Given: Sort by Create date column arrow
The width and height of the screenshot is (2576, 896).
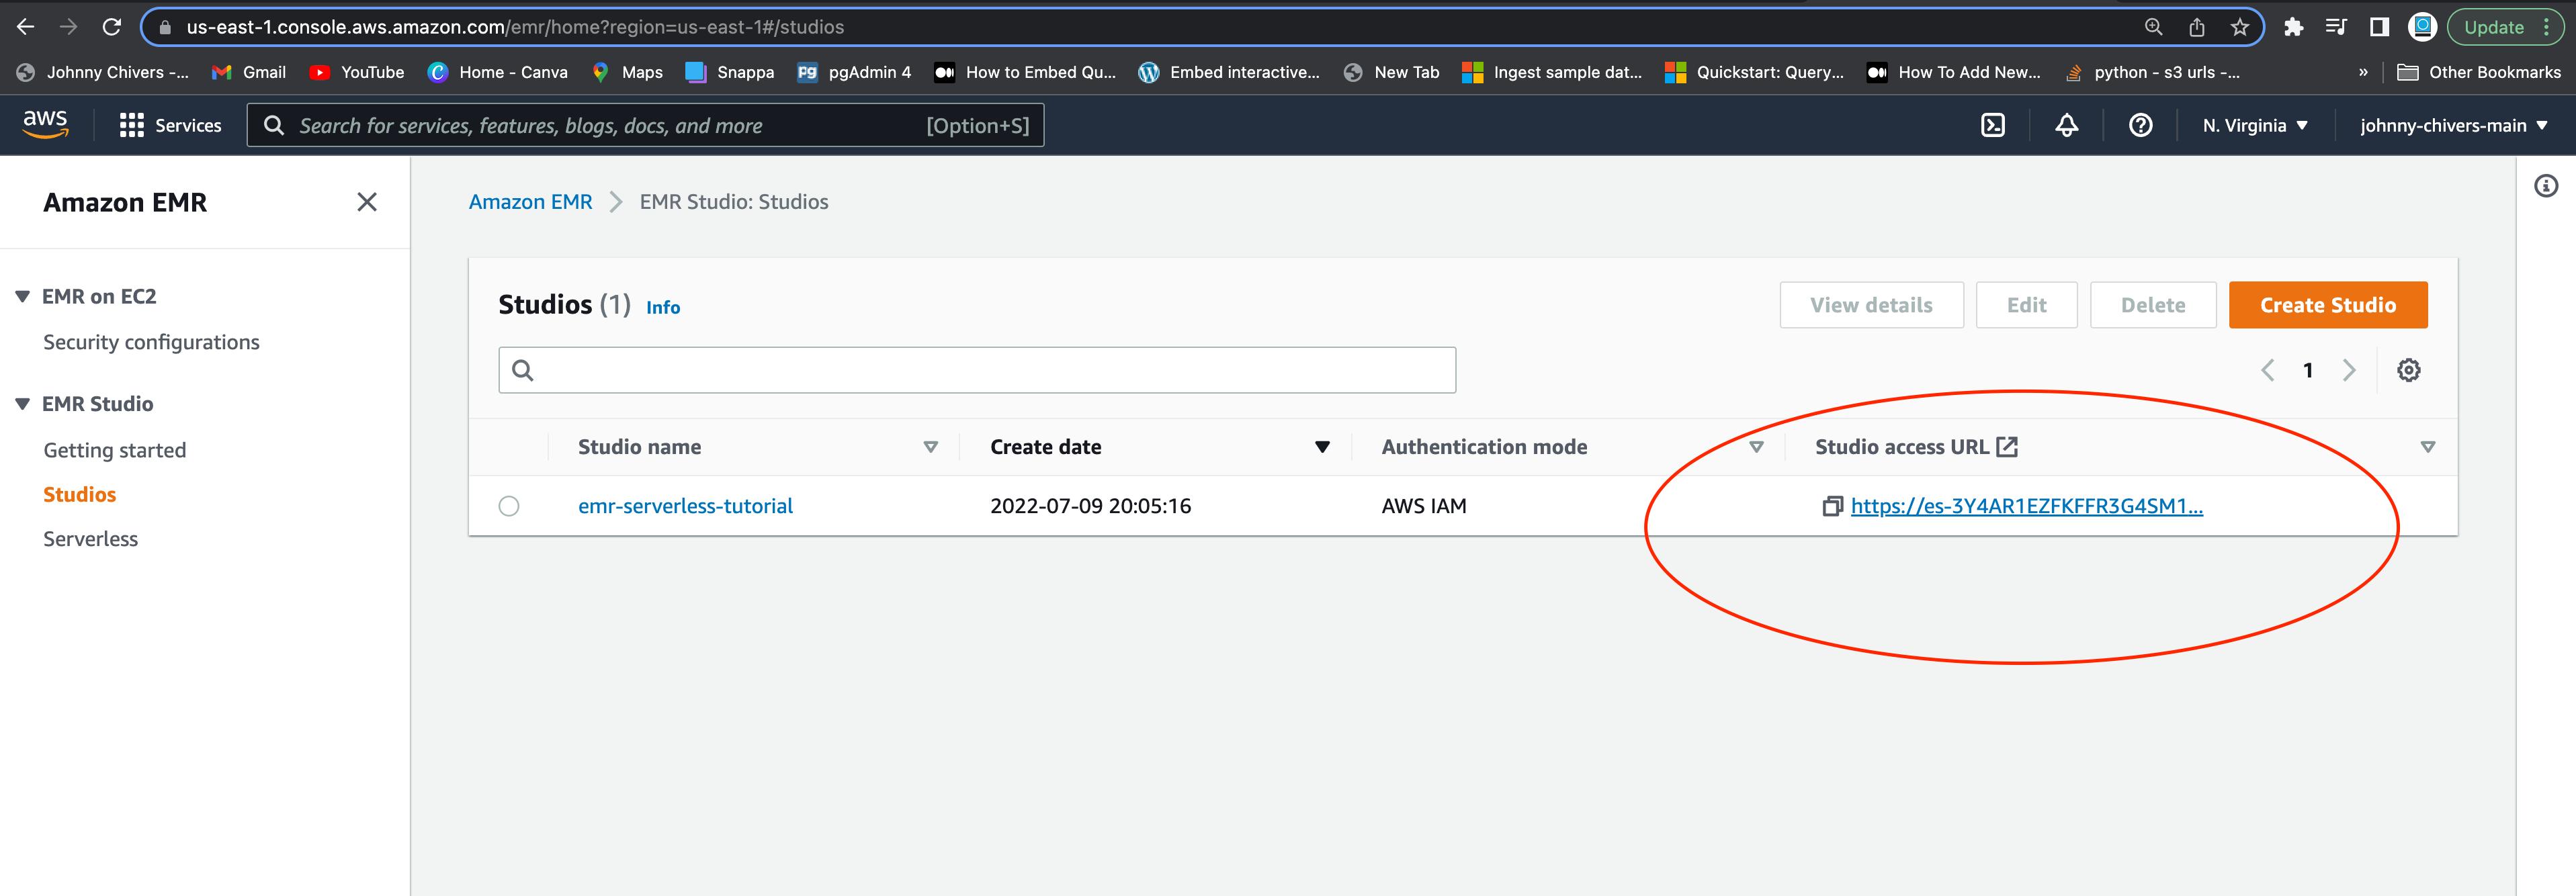Looking at the screenshot, I should coord(1322,447).
